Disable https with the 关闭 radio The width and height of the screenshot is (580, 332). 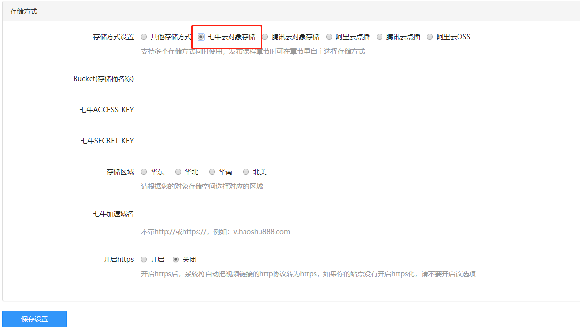pos(176,259)
